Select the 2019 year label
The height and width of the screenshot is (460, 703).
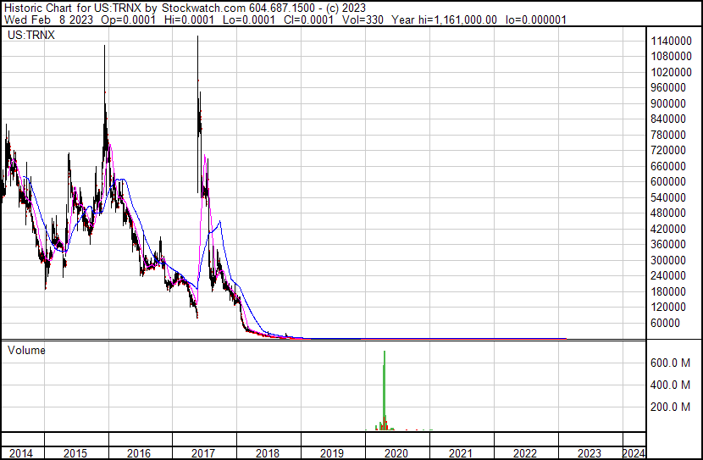332,453
